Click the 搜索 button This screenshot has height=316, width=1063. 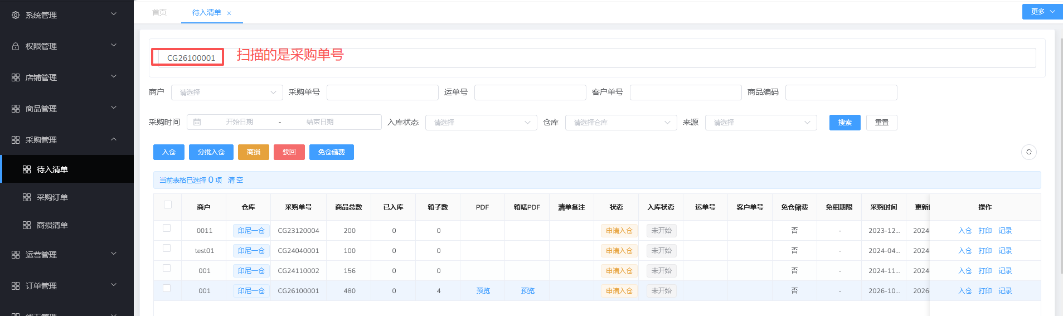tap(845, 123)
